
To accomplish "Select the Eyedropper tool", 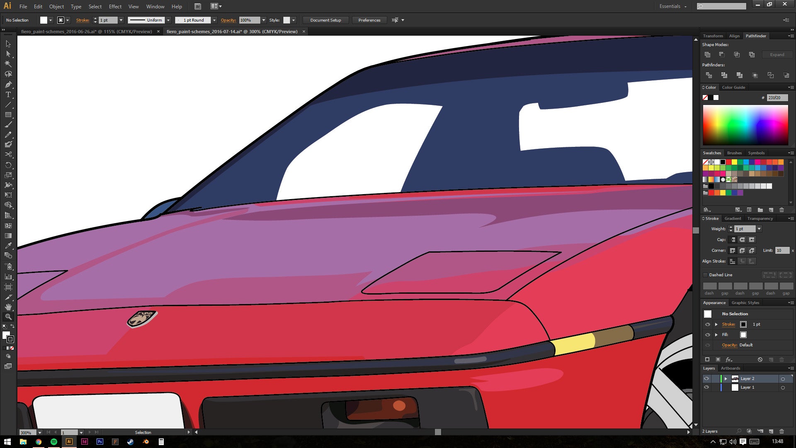I will 8,246.
